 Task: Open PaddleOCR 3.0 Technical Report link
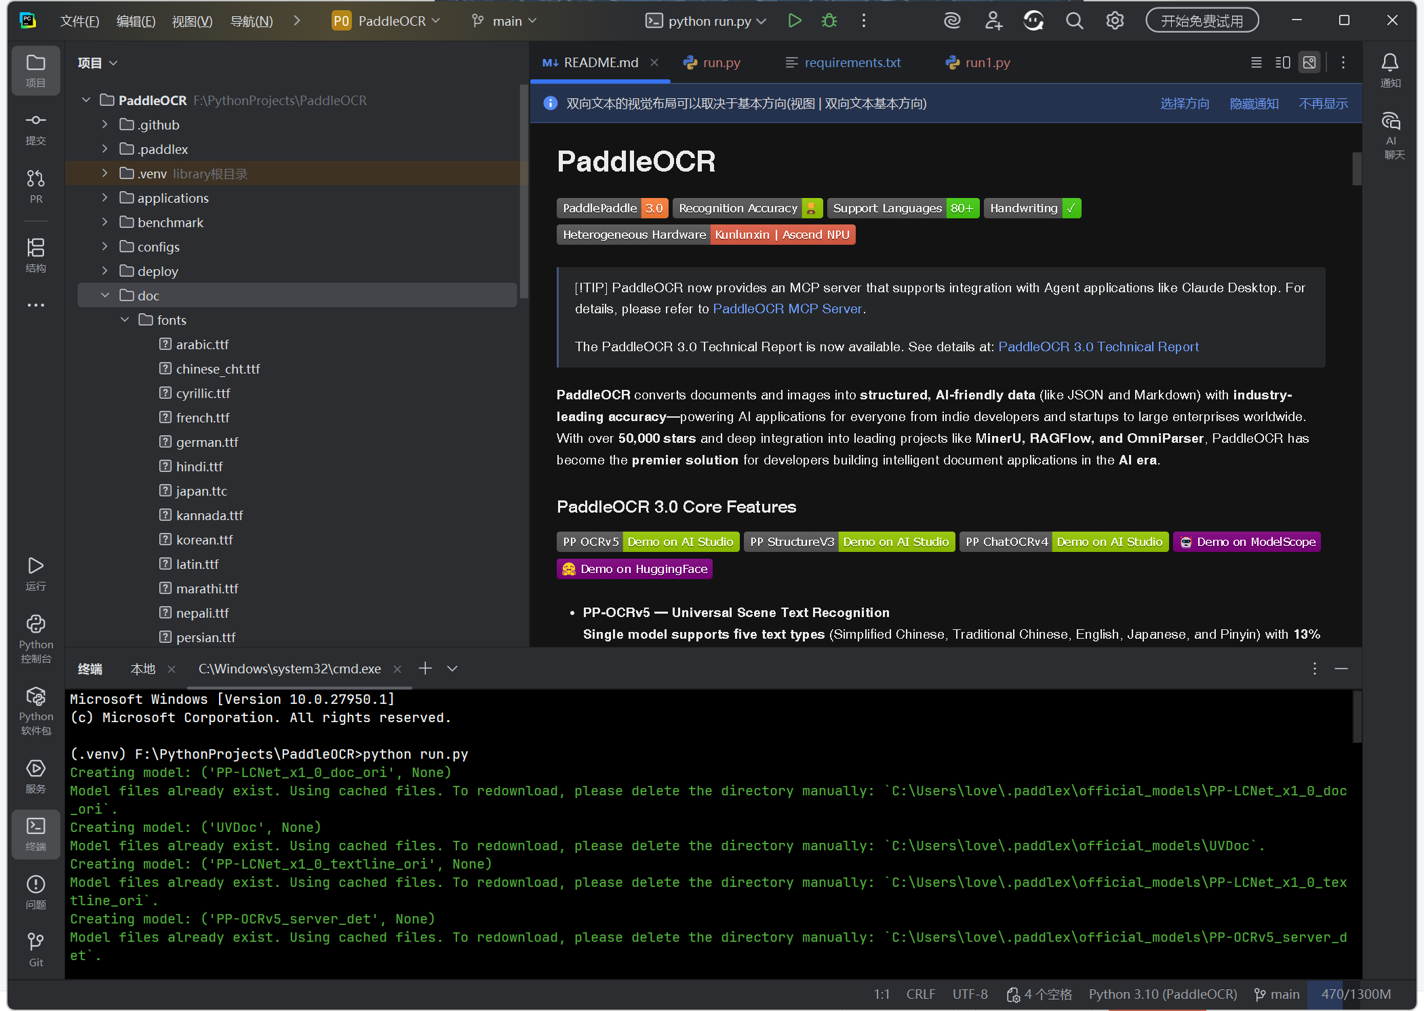(1099, 346)
